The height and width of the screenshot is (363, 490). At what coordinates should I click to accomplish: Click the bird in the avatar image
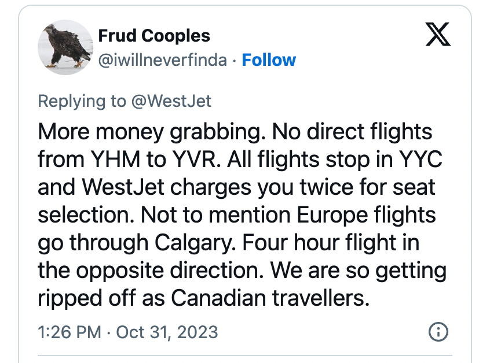(67, 46)
